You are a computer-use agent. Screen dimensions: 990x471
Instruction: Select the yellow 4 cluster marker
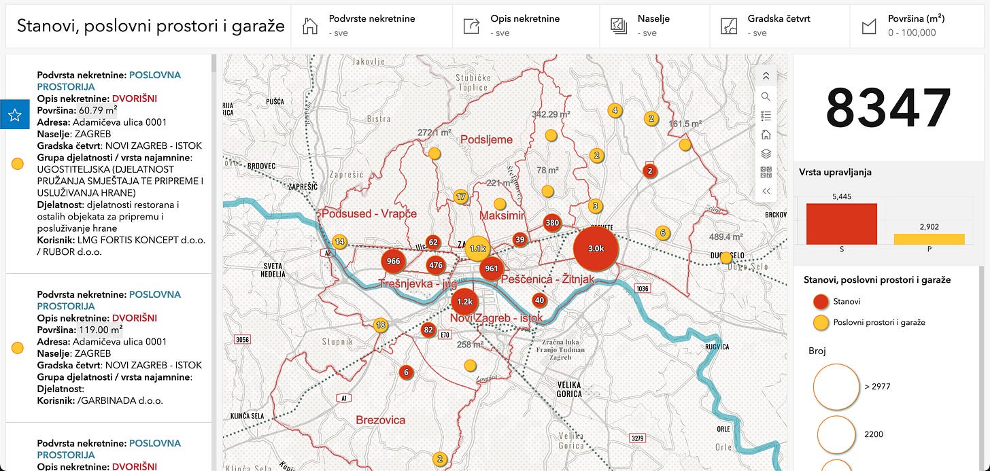[x=615, y=110]
